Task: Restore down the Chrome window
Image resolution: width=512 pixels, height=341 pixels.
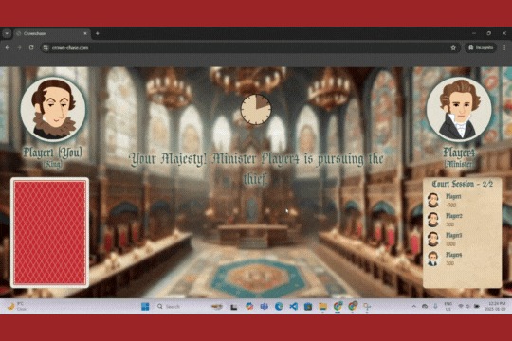Action: (489, 33)
